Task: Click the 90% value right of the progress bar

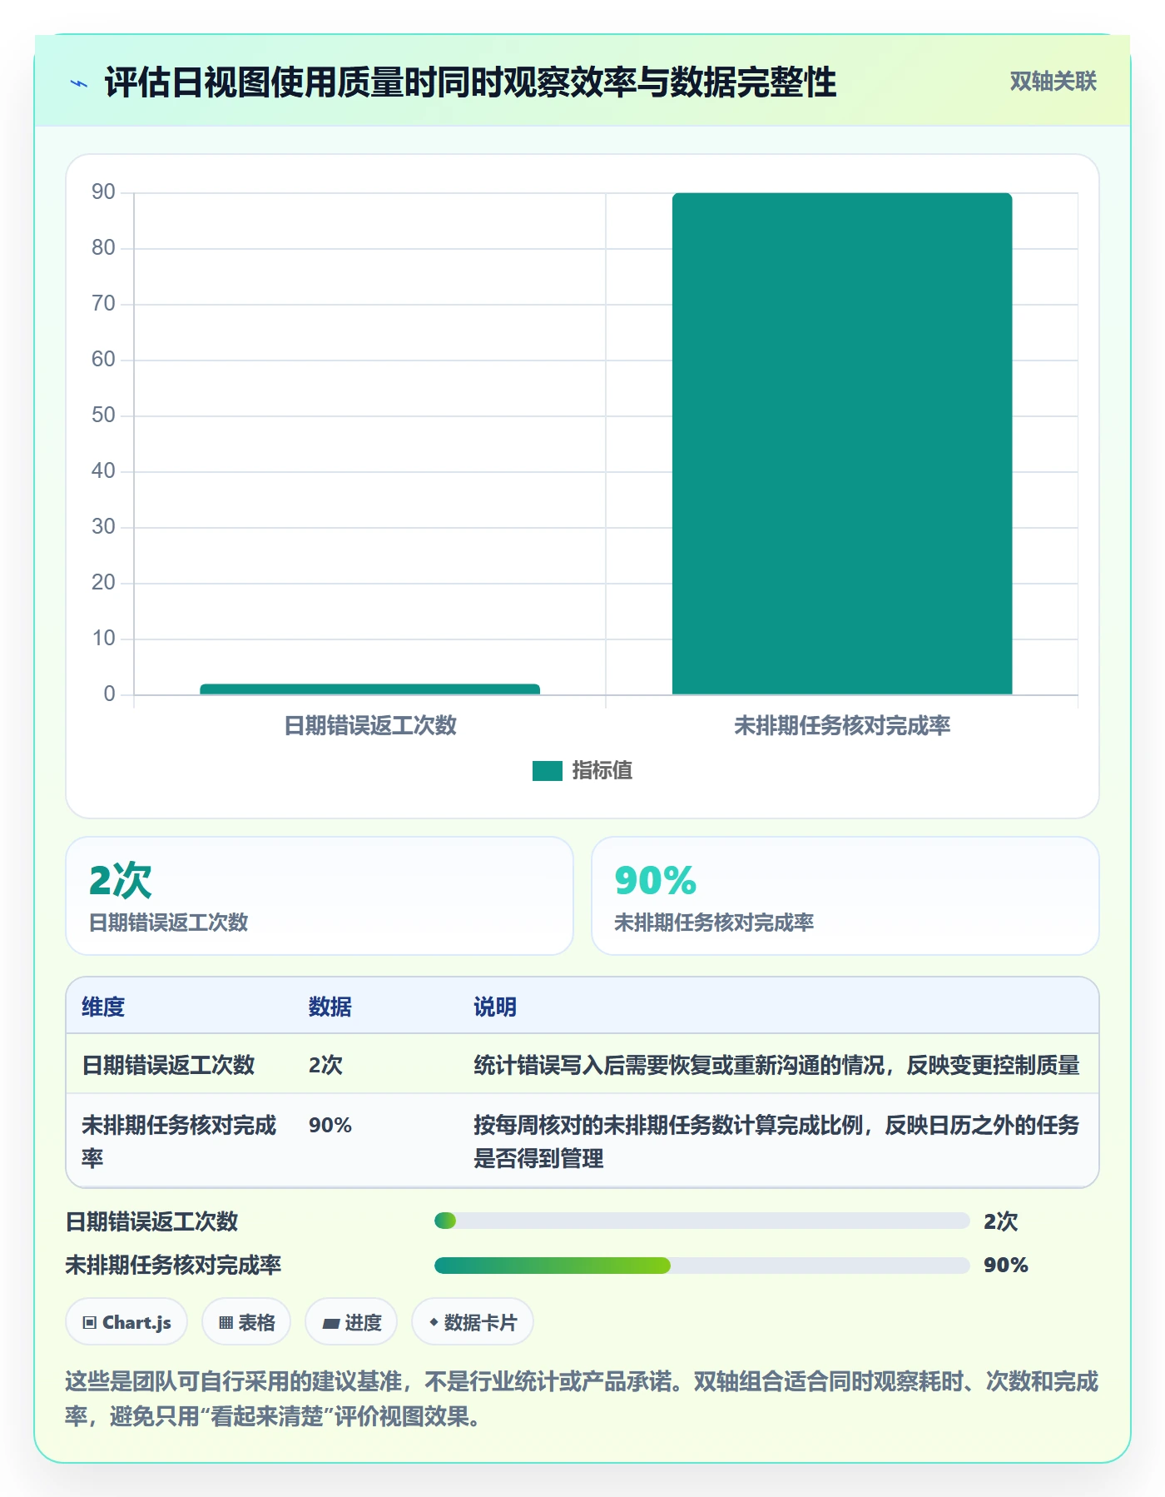Action: pyautogui.click(x=1006, y=1266)
